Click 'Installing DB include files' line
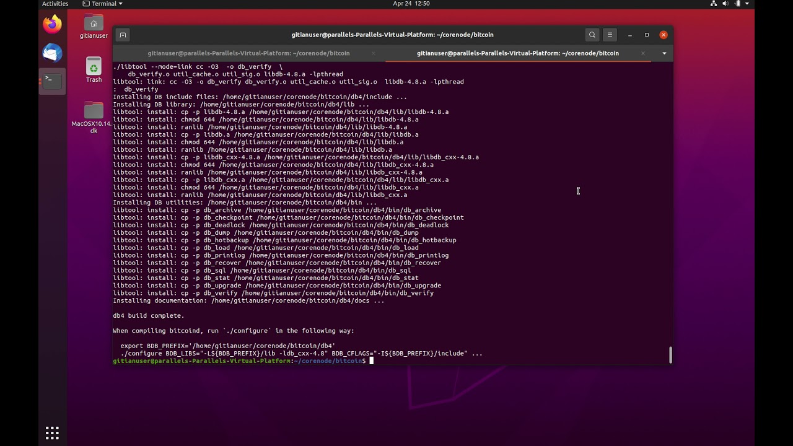793x446 pixels. 260,97
